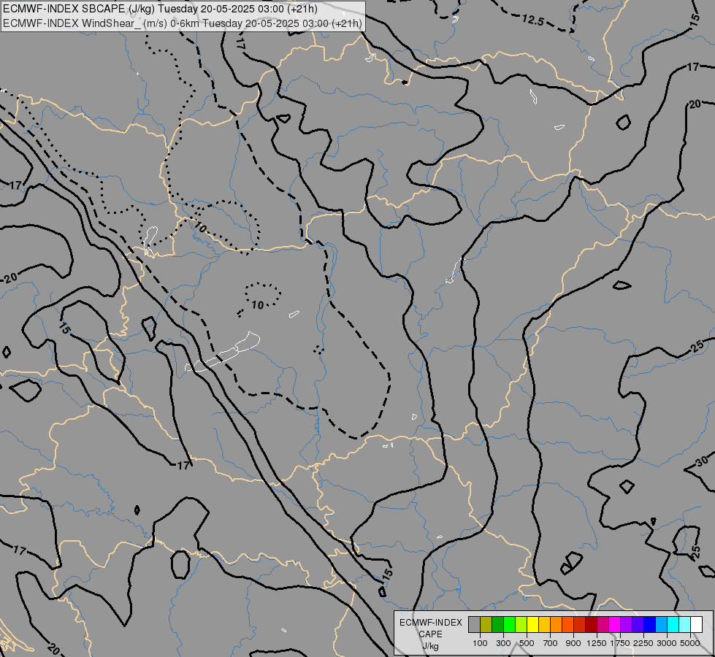
Task: Click the amber legend swatch left of 700
Action: click(544, 625)
